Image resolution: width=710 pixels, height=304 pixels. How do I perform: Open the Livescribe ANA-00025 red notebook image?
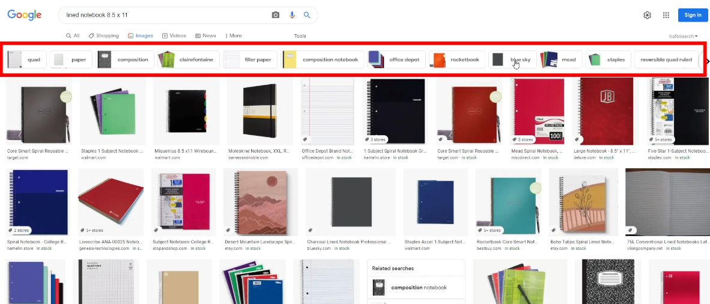pyautogui.click(x=111, y=202)
